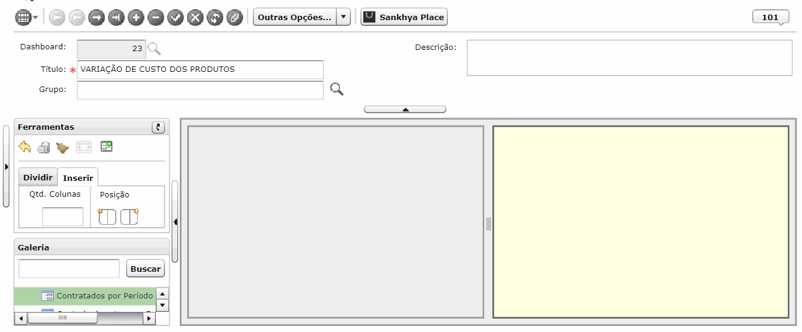Open the grid view mode dropdown
The height and width of the screenshot is (332, 802).
(27, 18)
